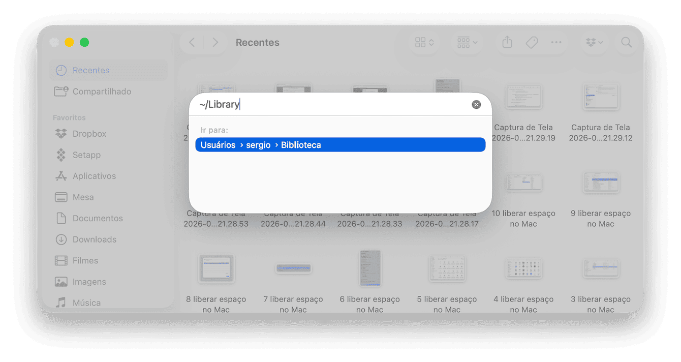The width and height of the screenshot is (681, 362).
Task: Click the Setapp icon in sidebar
Action: click(61, 155)
